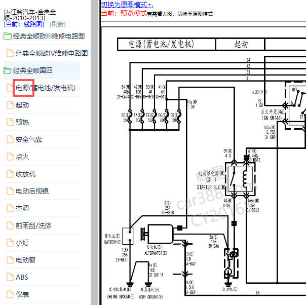The image size is (306, 305).
Task: Click the 电源(蓄电池/发电机) diagram header cell
Action: [167, 44]
